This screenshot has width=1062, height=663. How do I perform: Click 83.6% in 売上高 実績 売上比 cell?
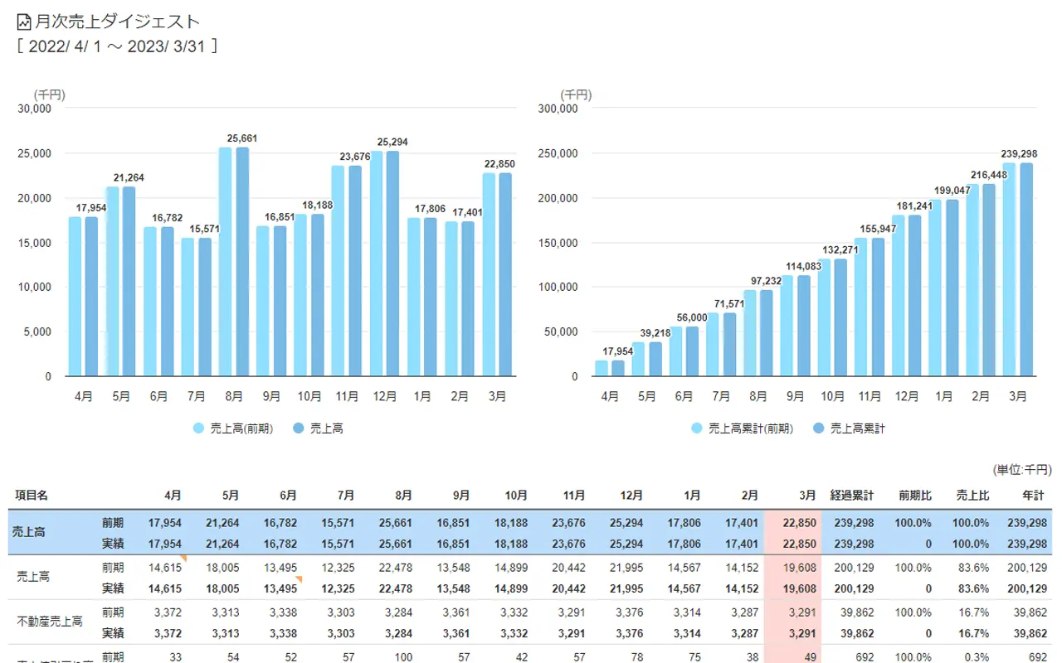[974, 588]
